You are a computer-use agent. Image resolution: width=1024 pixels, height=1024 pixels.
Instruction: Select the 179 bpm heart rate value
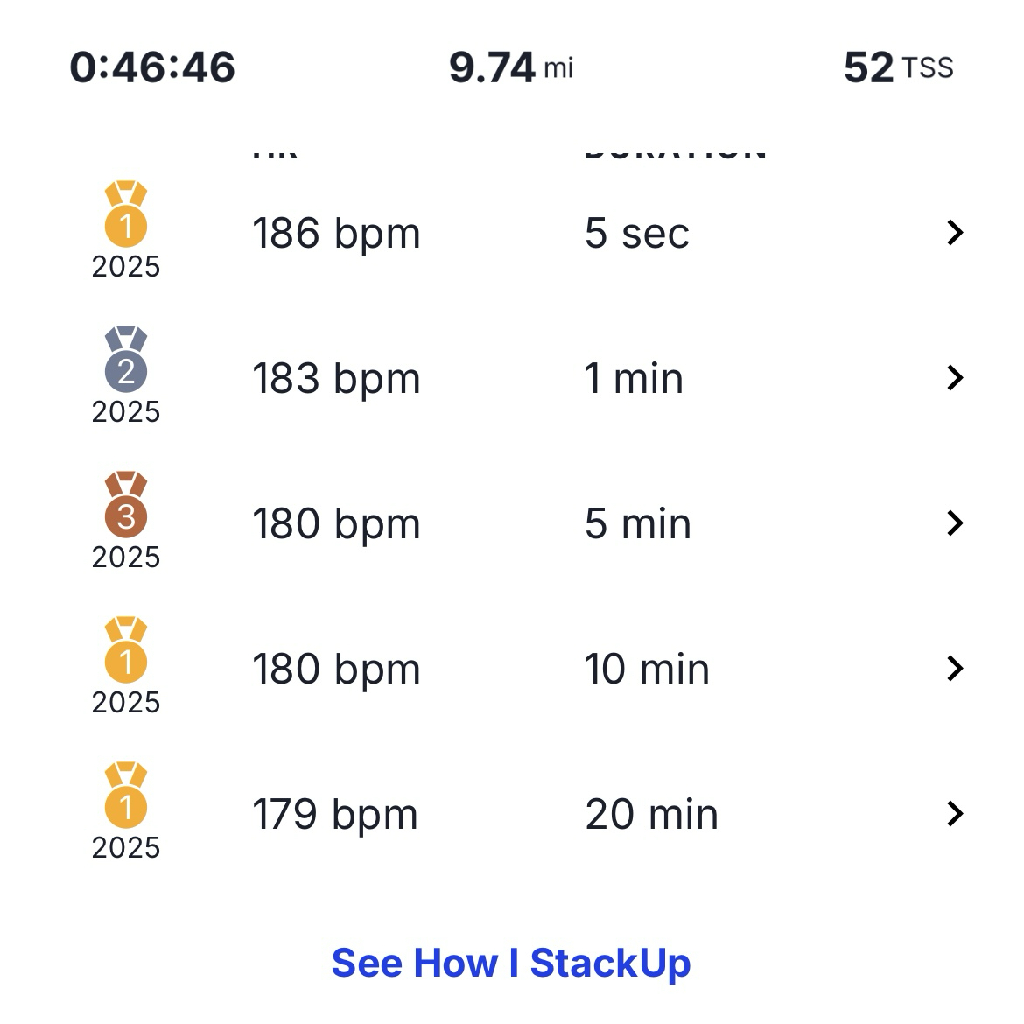[335, 815]
